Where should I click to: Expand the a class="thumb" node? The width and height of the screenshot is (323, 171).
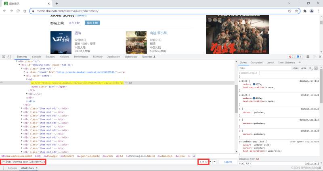coord(24,72)
